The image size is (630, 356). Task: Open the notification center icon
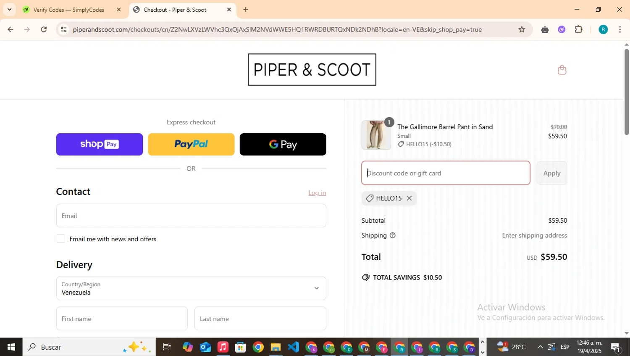point(616,347)
